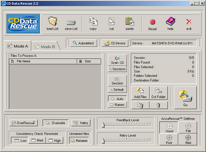
Task: Click the Scan CD button
Action: click(117, 60)
